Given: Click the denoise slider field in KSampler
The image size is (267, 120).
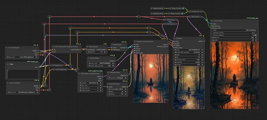Looking at the screenshot, I should 189,65.
